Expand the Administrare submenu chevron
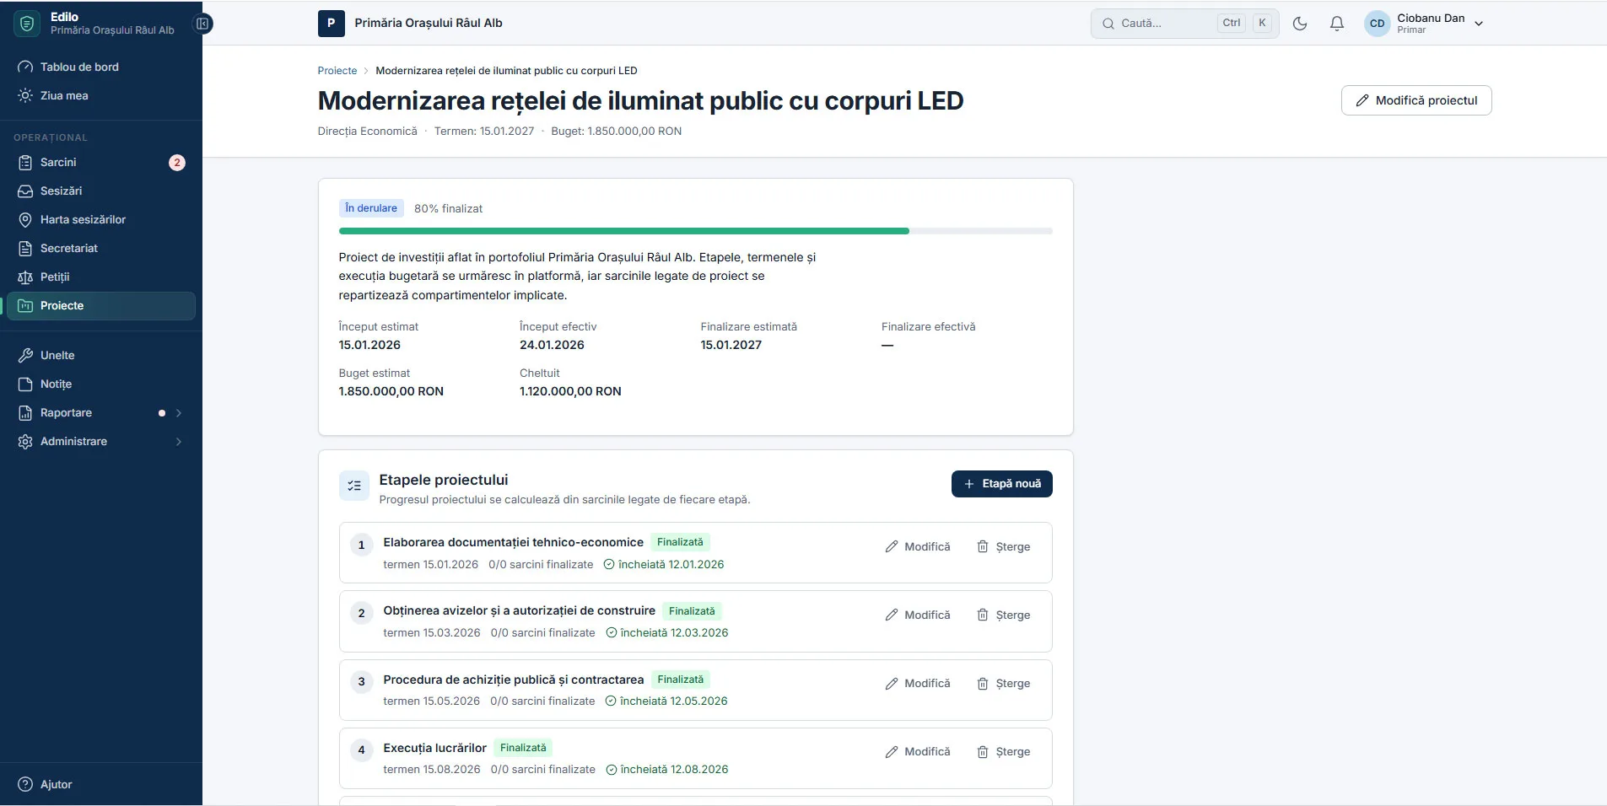Viewport: 1607px width, 806px height. tap(179, 442)
